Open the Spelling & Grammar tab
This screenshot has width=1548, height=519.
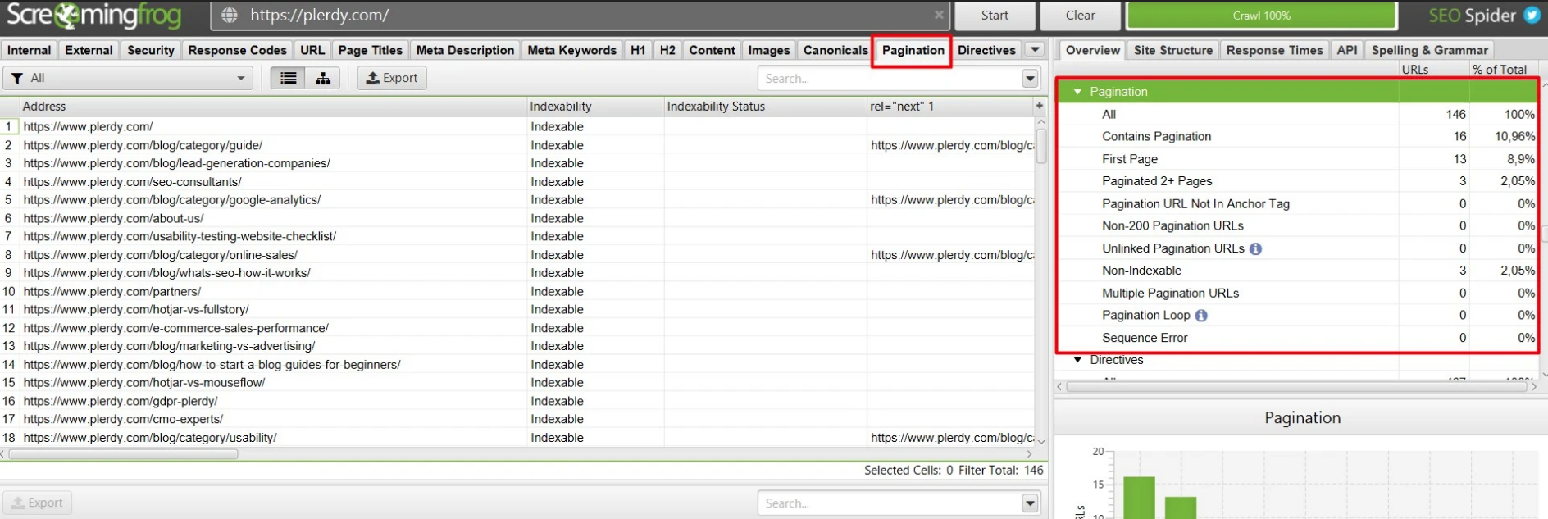1429,50
